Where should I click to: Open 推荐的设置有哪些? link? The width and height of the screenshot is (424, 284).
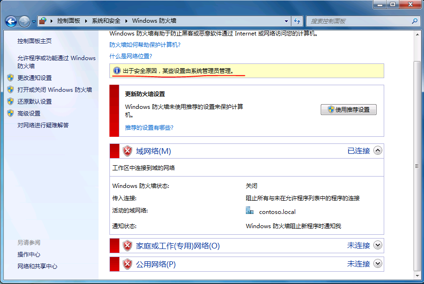149,127
